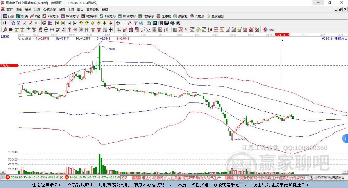Click the colorful triangle gradient icon
Image resolution: width=348 pixels, height=188 pixels.
click(50, 23)
